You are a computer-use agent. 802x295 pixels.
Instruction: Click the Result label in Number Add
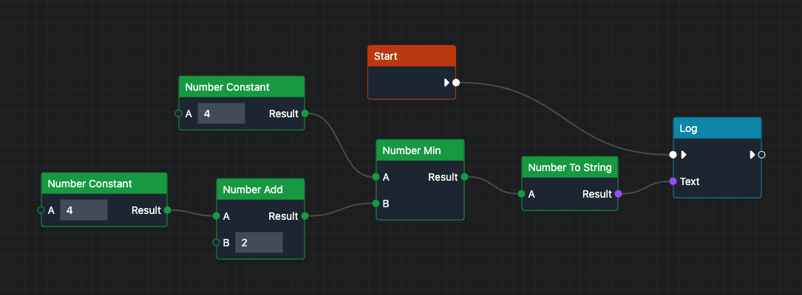click(283, 216)
